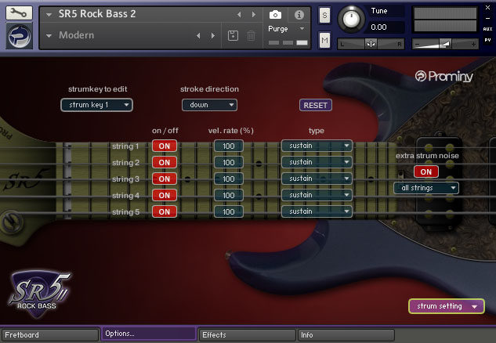The width and height of the screenshot is (496, 343).
Task: Open the instrument info icon
Action: coord(299,14)
